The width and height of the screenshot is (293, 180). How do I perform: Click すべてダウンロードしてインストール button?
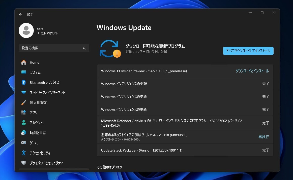click(x=248, y=51)
